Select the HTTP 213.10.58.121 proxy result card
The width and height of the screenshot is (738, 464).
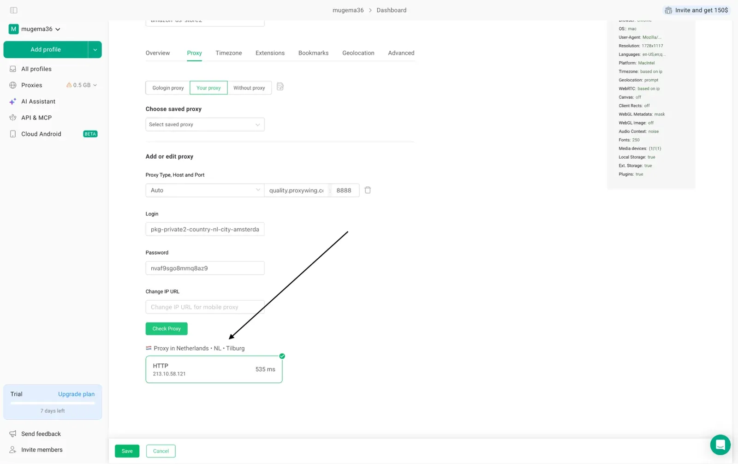tap(214, 369)
